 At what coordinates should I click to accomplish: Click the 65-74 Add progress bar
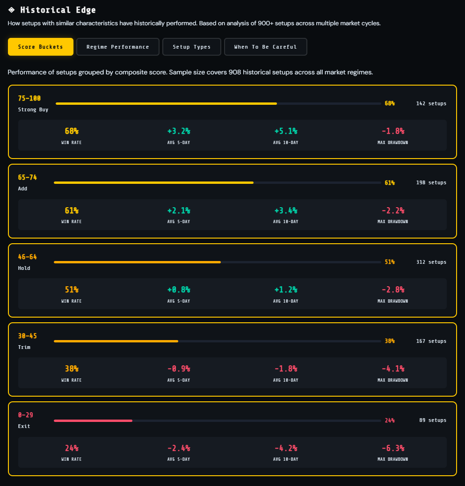[x=218, y=182]
